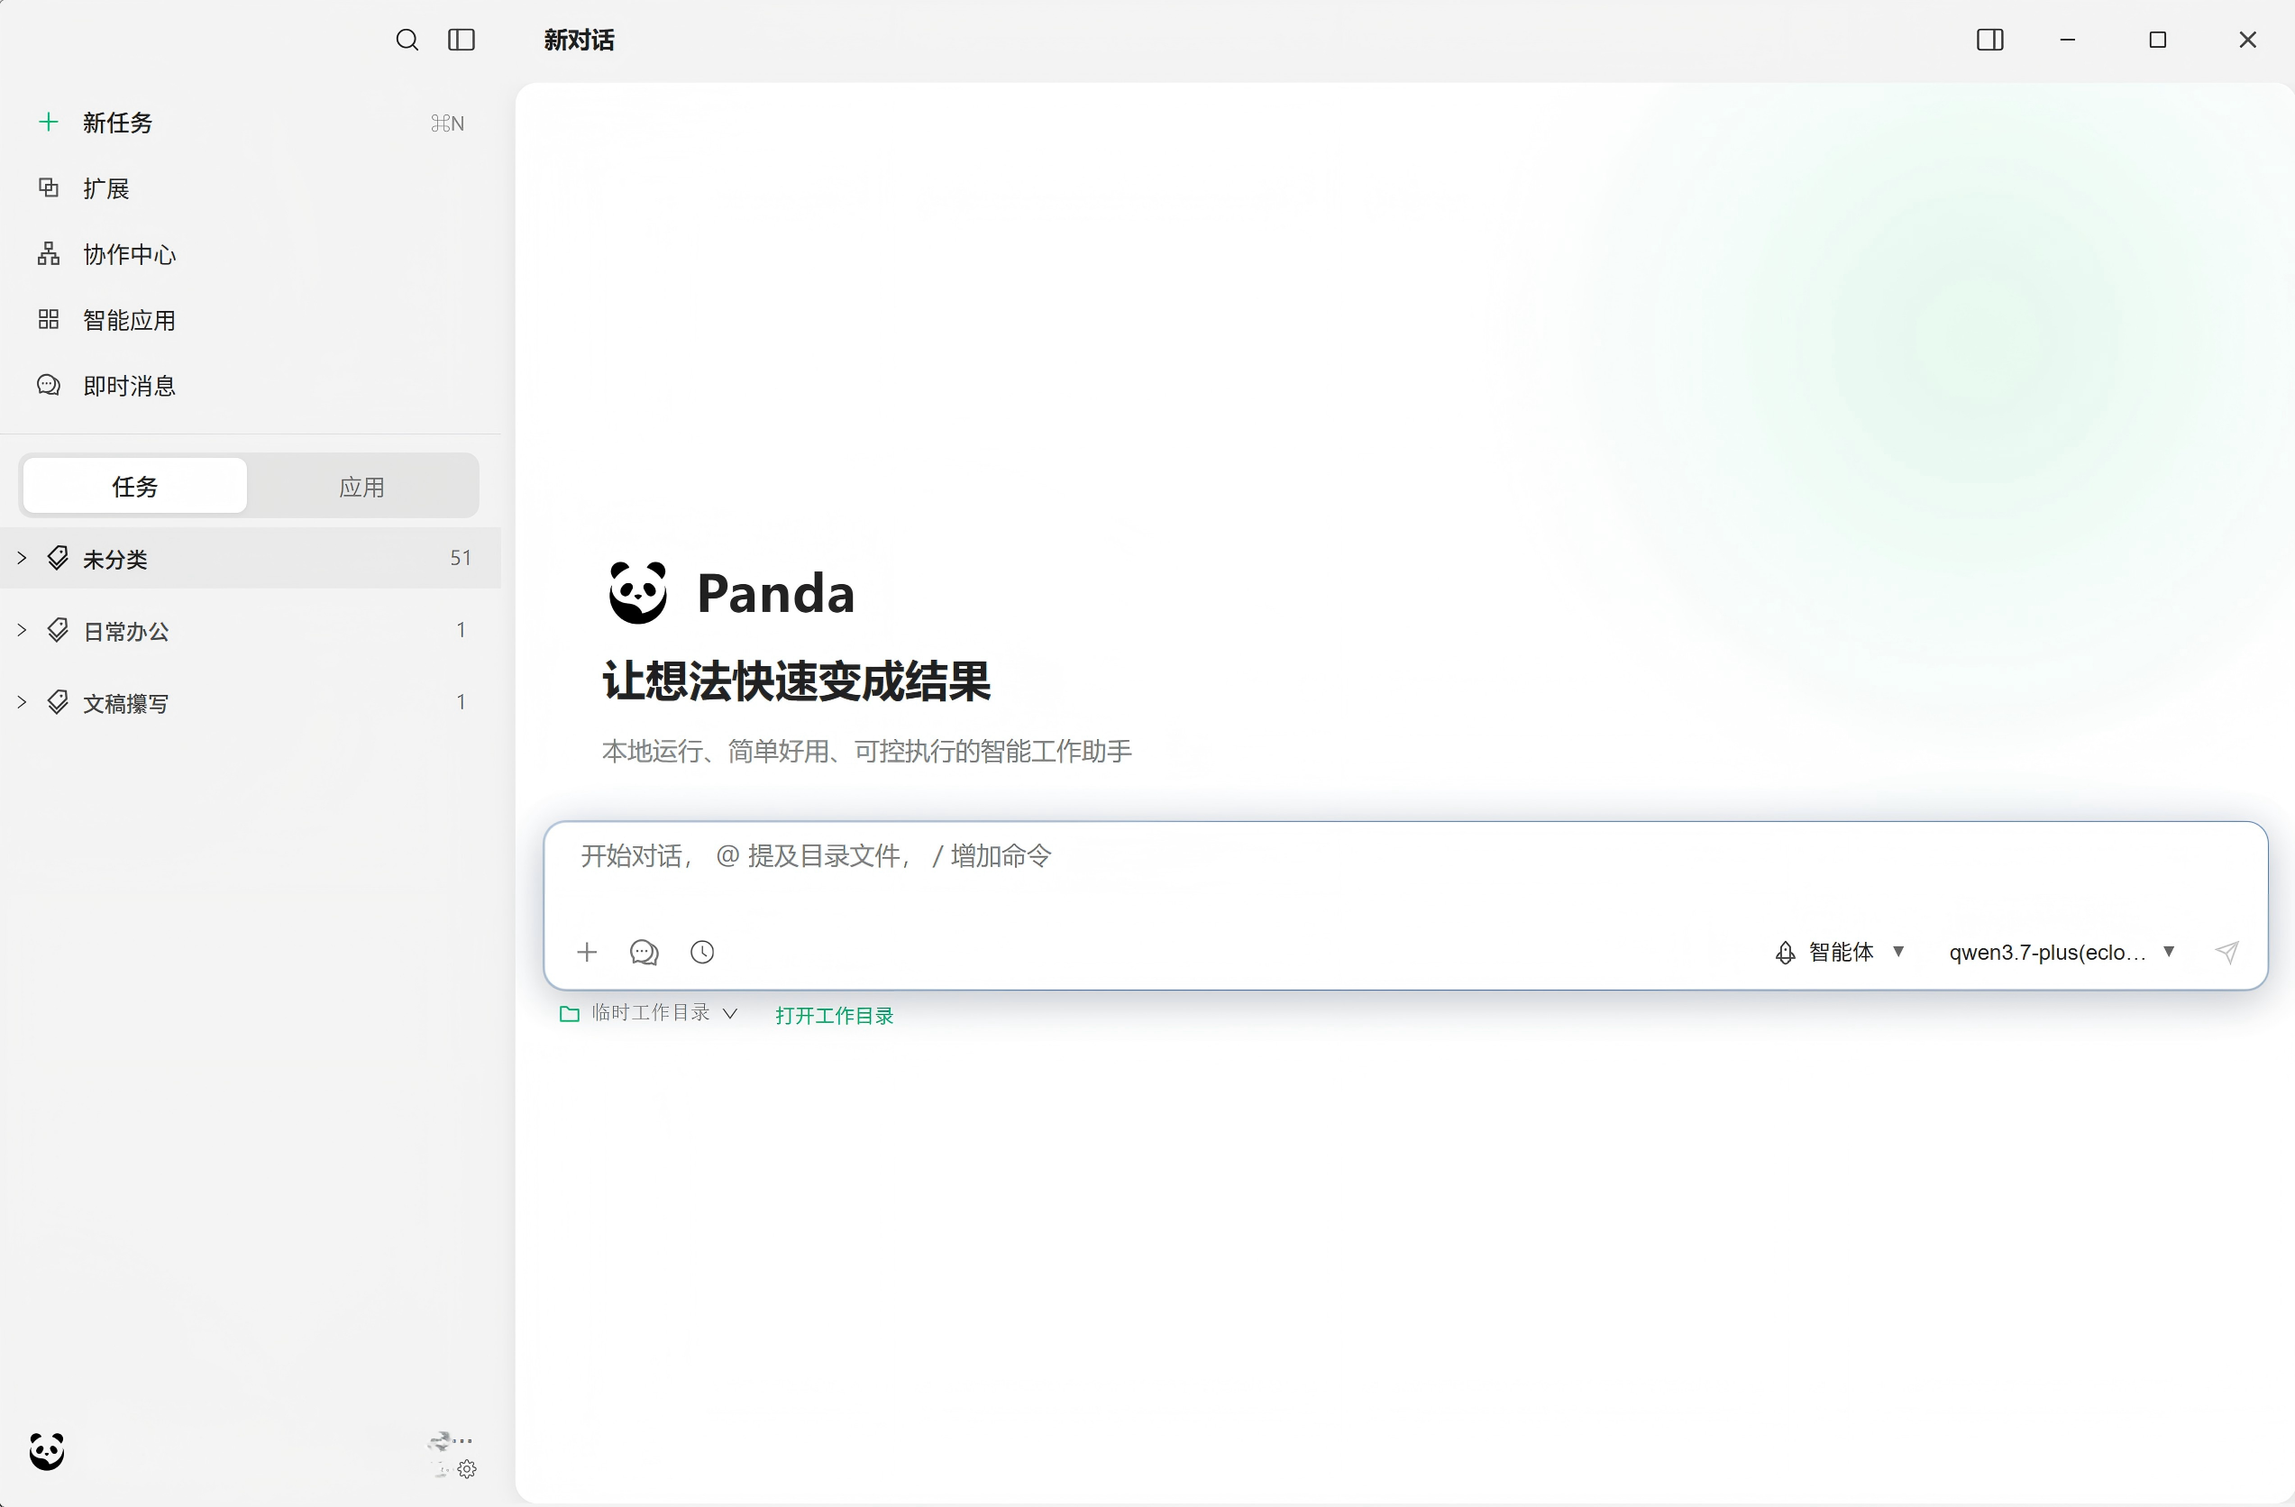Click the count 51 on 未分类 row
Viewport: 2295px width, 1507px height.
pos(460,557)
